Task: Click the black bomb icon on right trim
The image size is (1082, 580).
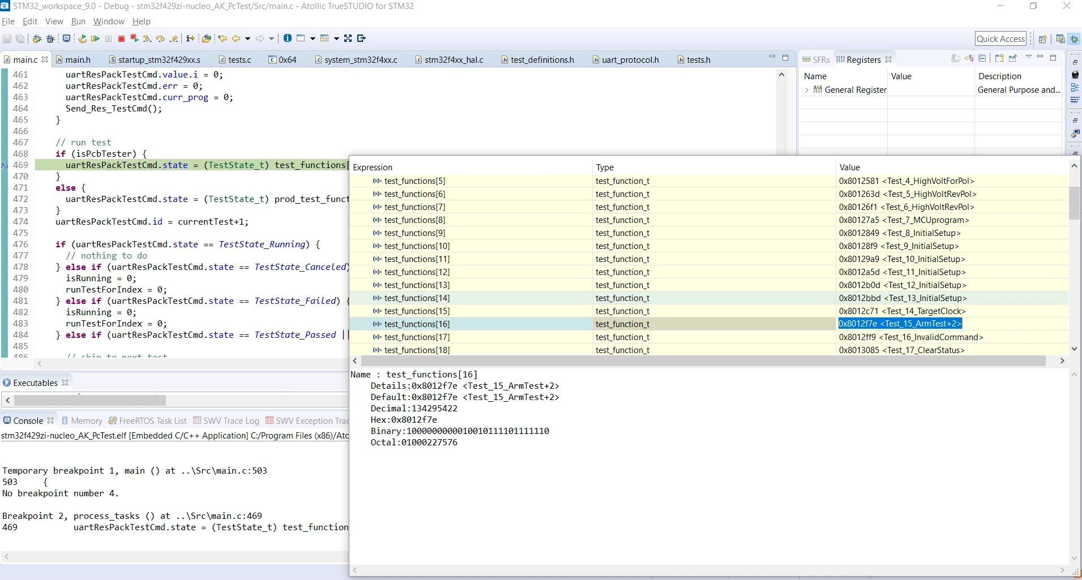Action: pyautogui.click(x=1075, y=75)
